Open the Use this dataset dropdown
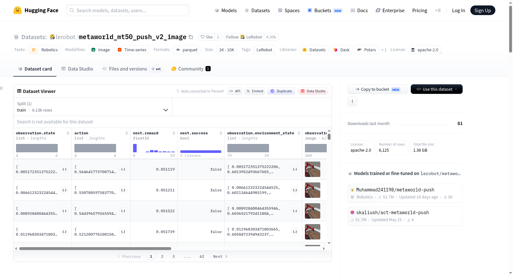513x276 pixels. 437,89
